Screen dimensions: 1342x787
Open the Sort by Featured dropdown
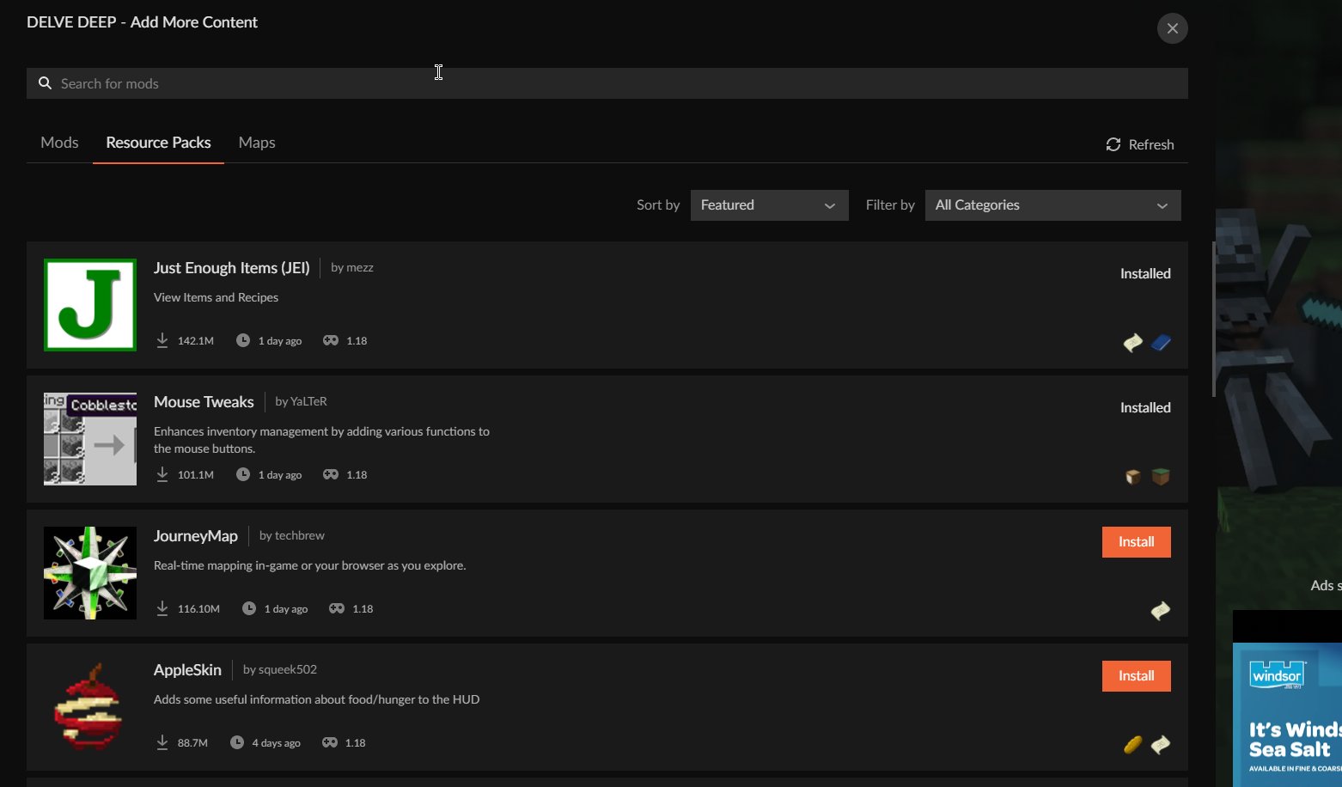(769, 205)
